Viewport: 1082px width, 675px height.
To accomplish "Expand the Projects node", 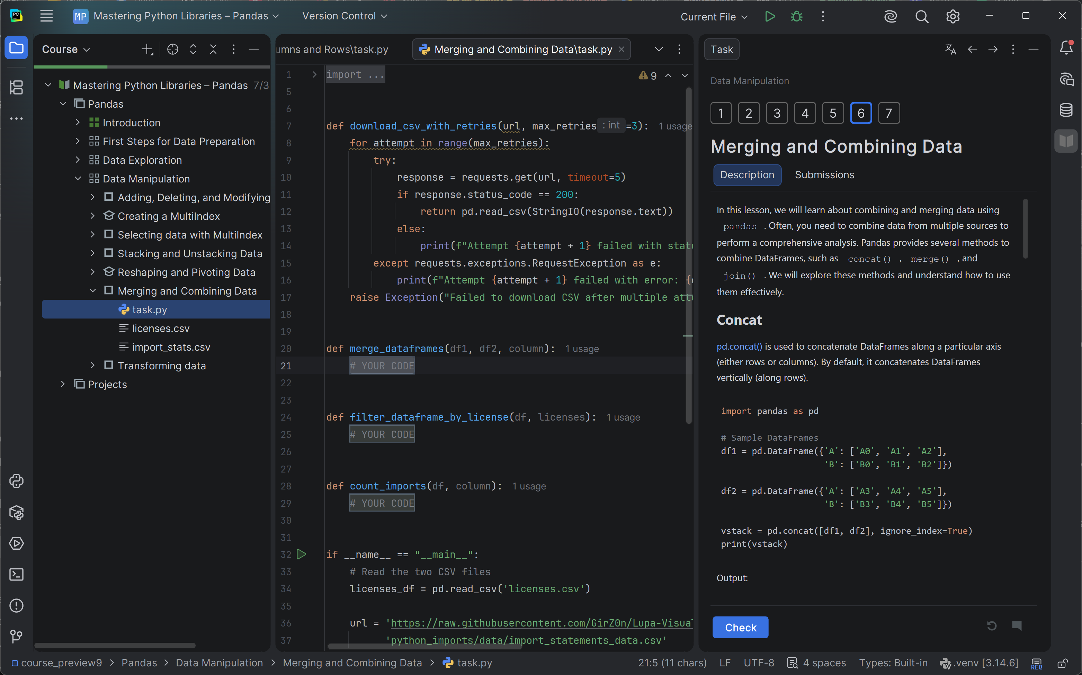I will point(63,384).
